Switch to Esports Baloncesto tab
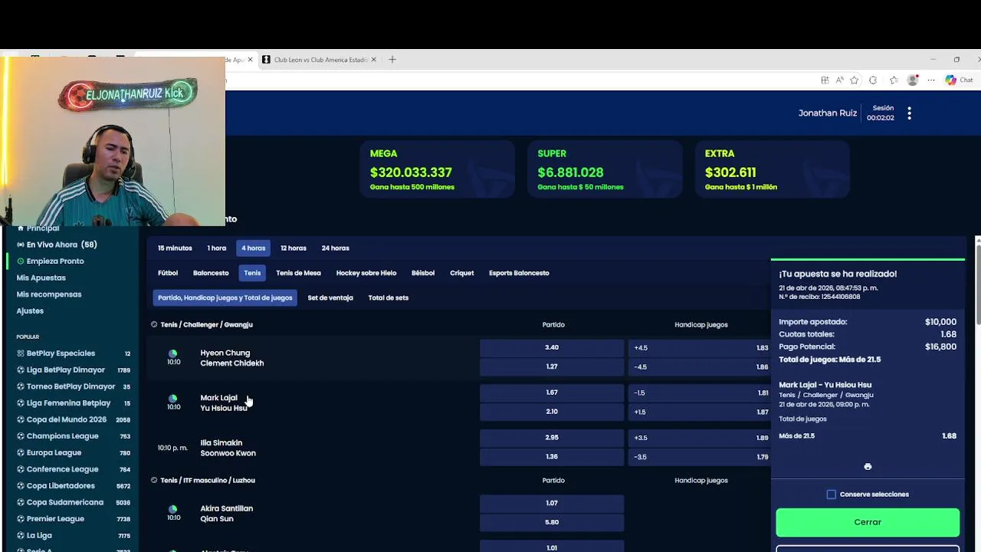 point(519,273)
